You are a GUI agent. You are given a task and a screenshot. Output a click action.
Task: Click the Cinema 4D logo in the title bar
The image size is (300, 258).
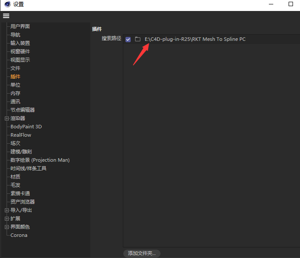(x=7, y=4)
